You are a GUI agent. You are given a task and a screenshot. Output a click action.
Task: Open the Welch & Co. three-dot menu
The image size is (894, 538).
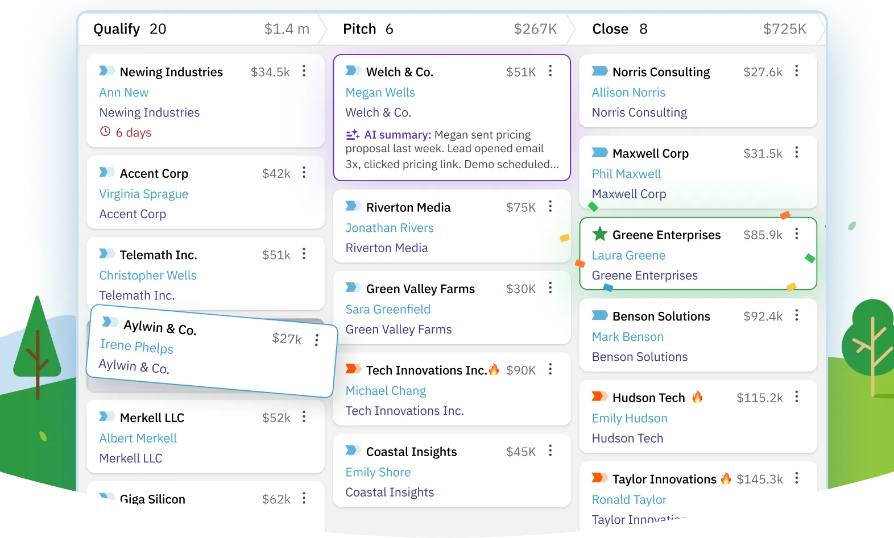pos(551,71)
